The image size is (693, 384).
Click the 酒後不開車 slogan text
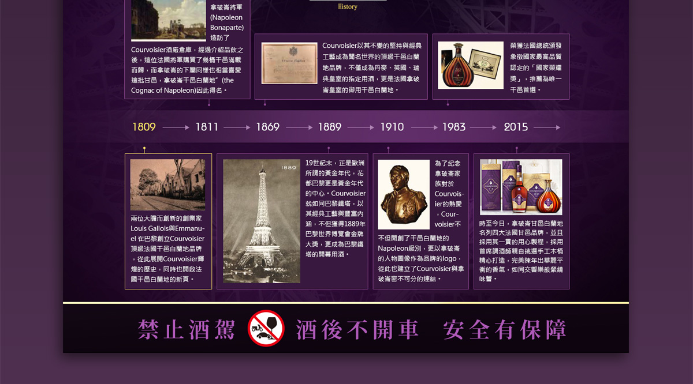357,330
